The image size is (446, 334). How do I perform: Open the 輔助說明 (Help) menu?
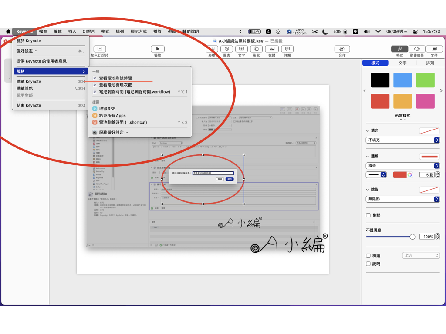191,31
